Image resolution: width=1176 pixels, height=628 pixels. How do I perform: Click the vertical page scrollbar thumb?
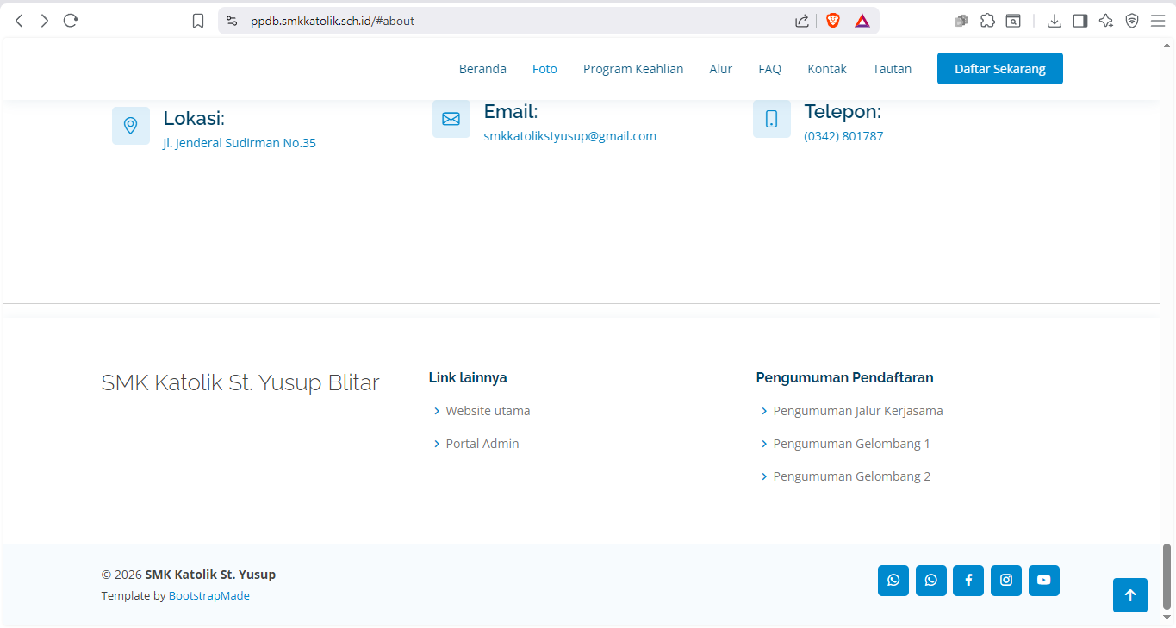point(1167,576)
